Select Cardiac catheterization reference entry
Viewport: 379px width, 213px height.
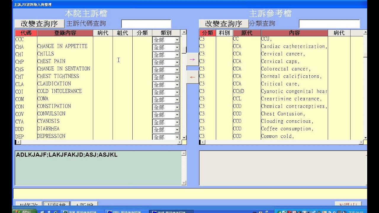coord(294,46)
